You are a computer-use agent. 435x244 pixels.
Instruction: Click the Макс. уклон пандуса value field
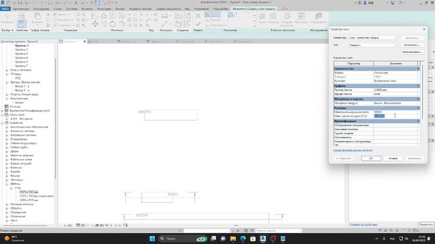click(396, 116)
